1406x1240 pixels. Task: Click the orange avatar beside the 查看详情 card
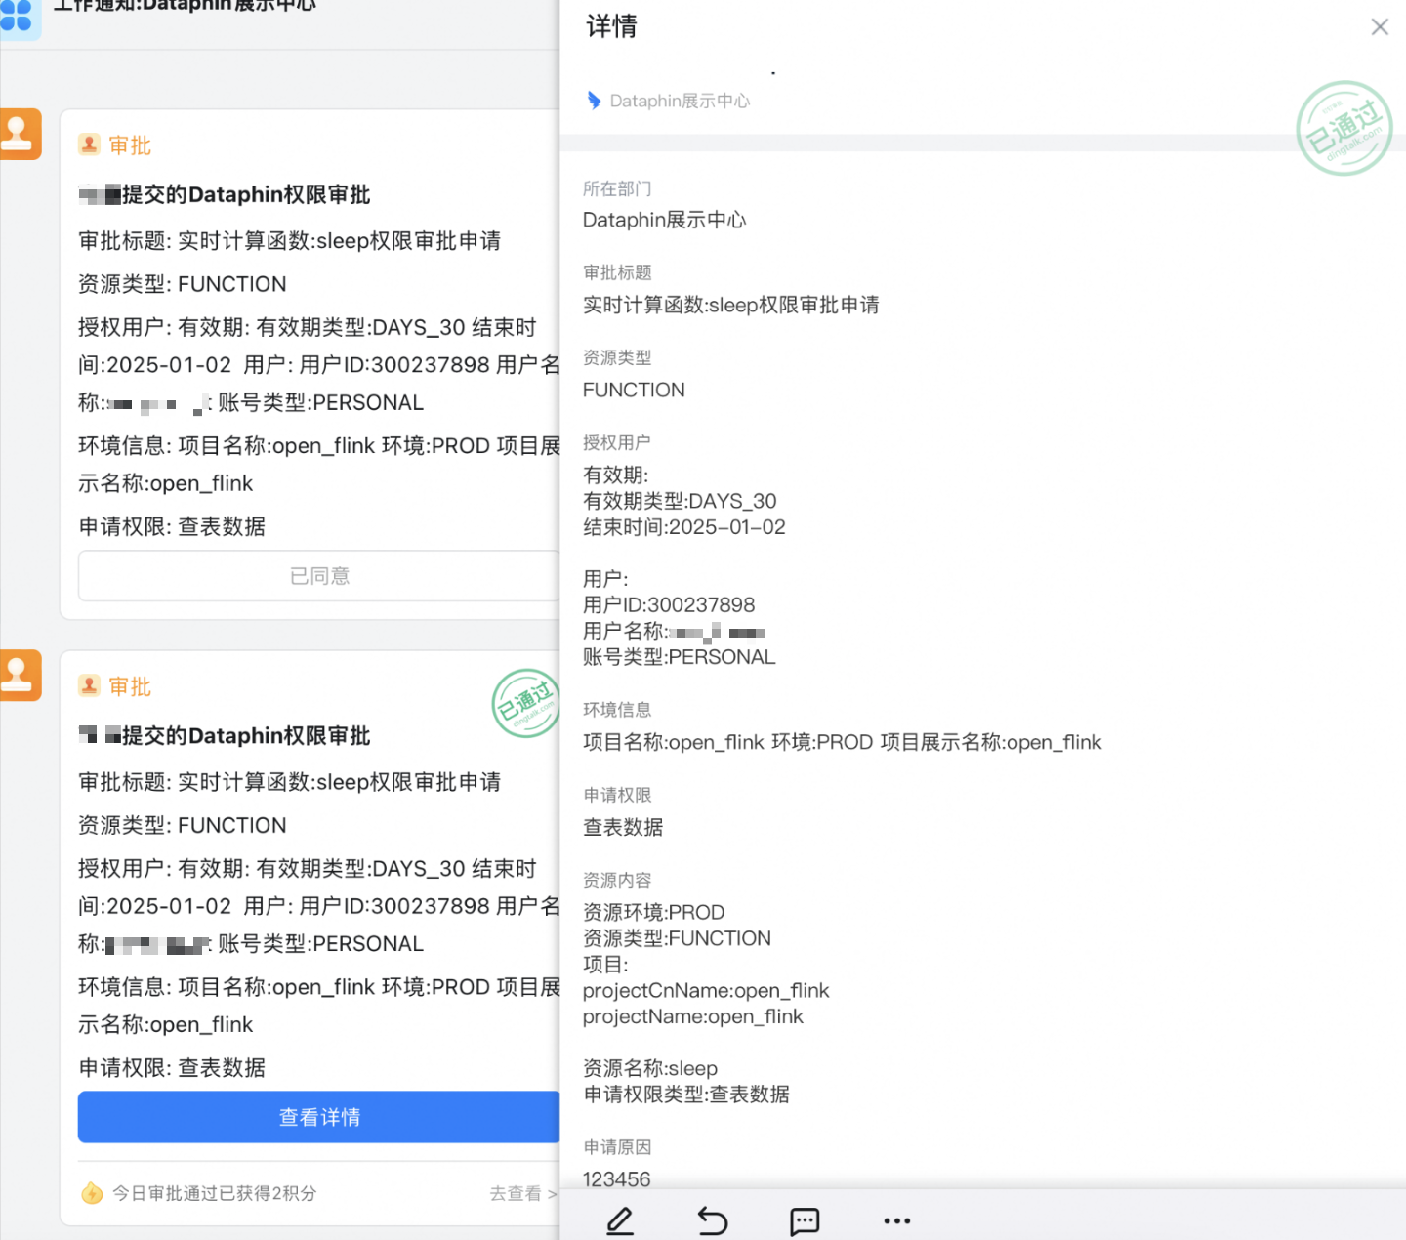click(19, 675)
